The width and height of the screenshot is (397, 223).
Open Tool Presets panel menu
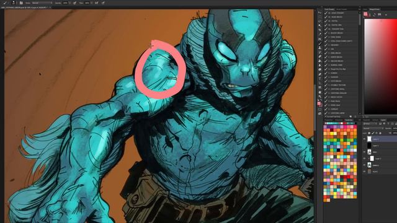click(359, 9)
